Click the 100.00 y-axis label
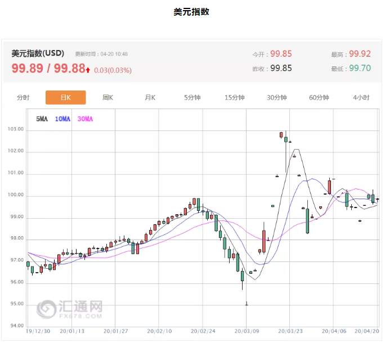Screen dimensions: 385x343 pyautogui.click(x=16, y=195)
